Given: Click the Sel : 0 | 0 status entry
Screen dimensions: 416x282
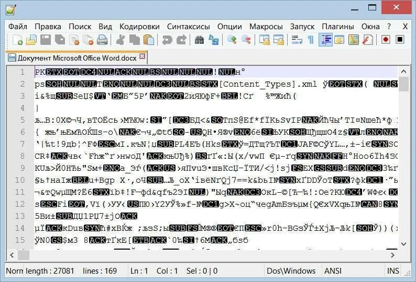Looking at the screenshot, I should pyautogui.click(x=202, y=271).
